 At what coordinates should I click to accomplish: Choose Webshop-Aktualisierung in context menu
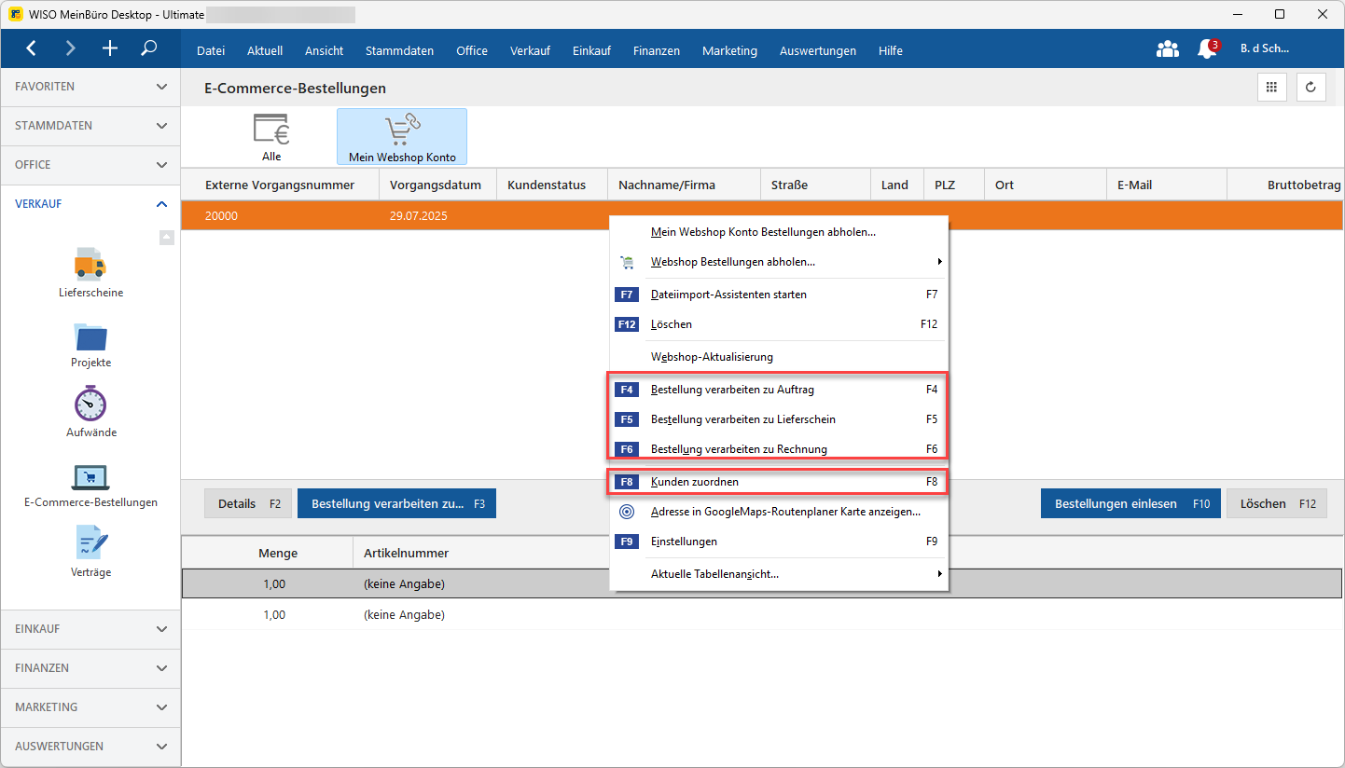[779, 357]
